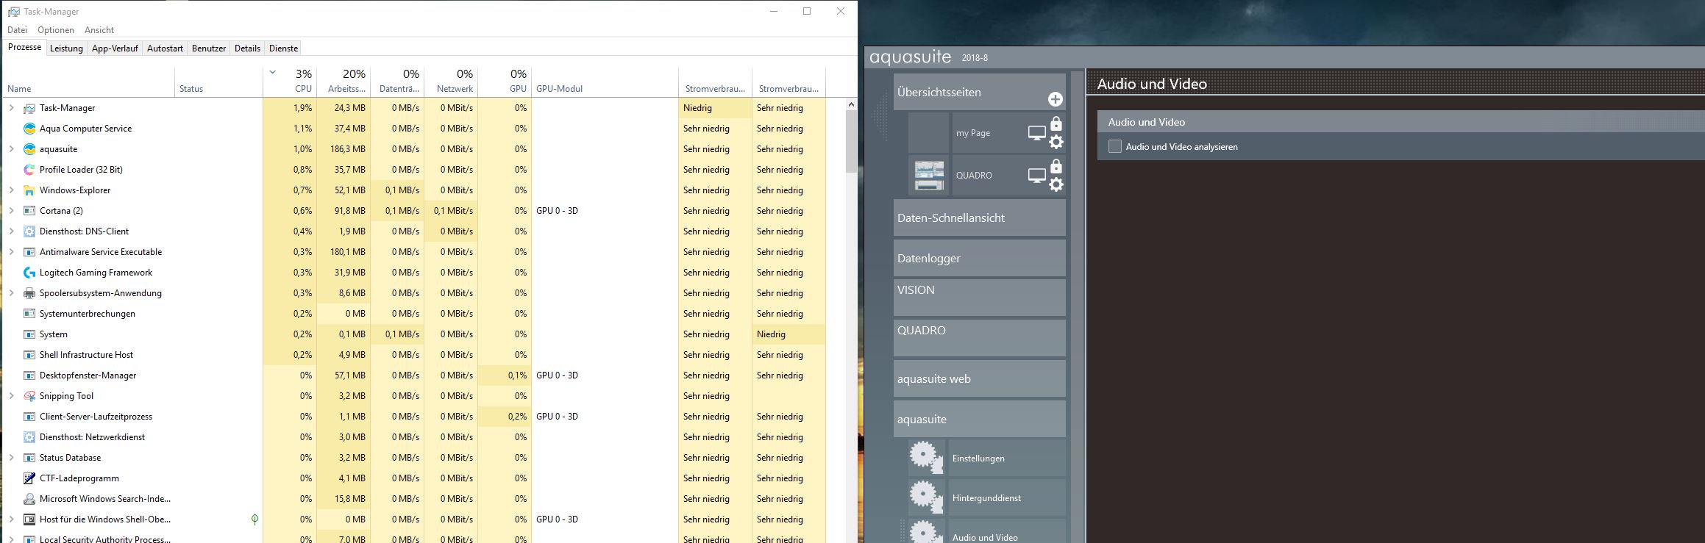1705x543 pixels.
Task: Switch to the Dienste tab
Action: (x=284, y=48)
